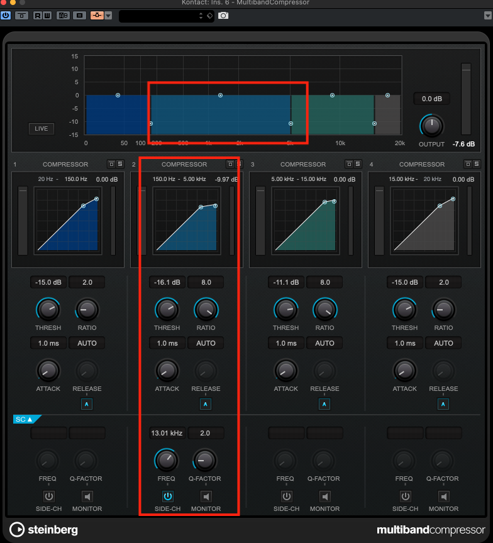
Task: Disable SIDE-CH power for band 2
Action: (168, 496)
